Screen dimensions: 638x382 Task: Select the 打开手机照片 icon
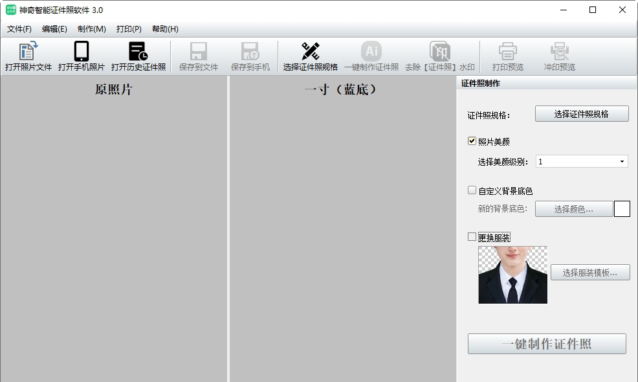coord(80,55)
